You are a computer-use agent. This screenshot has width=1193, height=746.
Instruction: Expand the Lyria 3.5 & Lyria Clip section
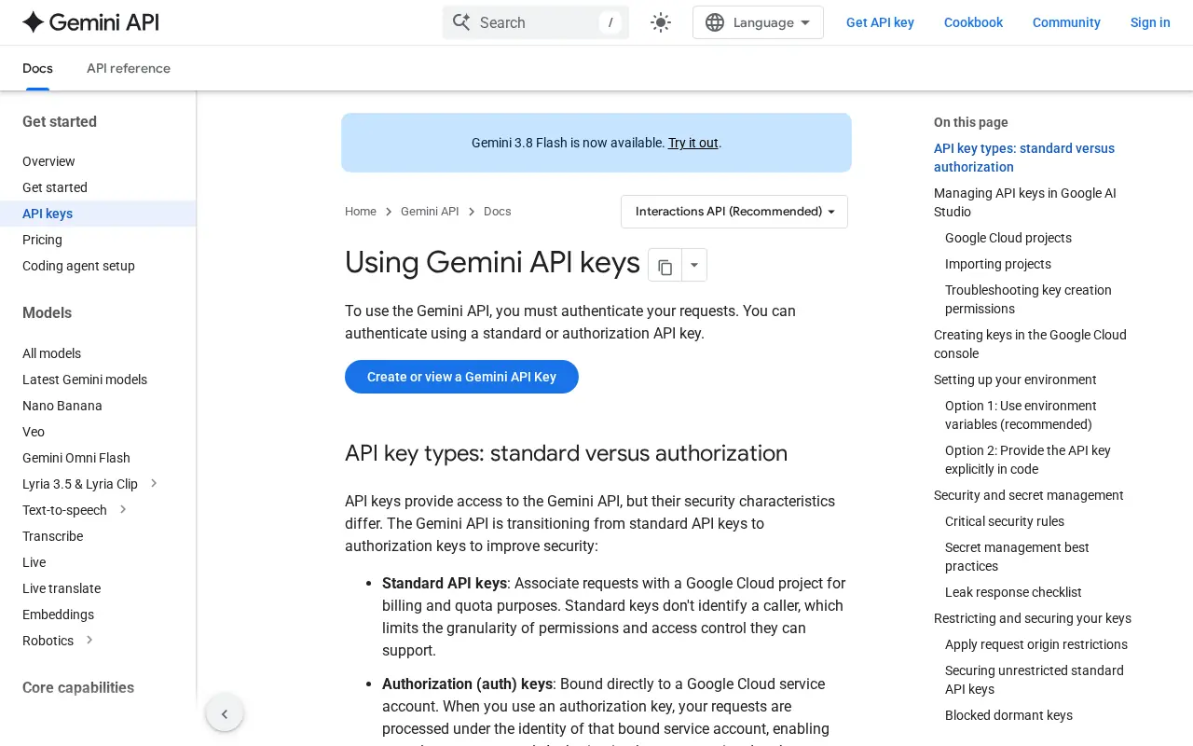pyautogui.click(x=154, y=483)
